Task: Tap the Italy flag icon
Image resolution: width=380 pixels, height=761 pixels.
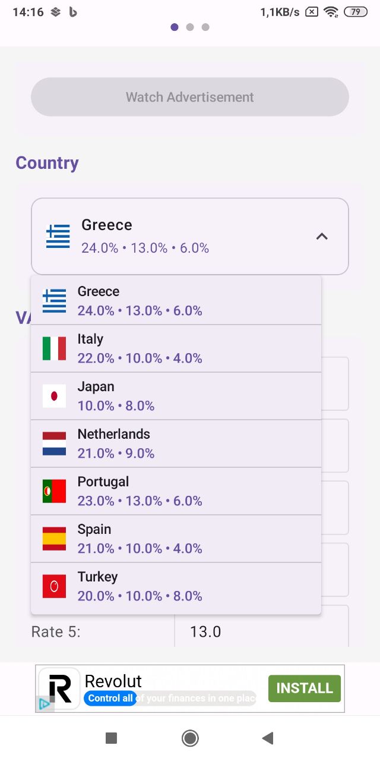Action: pyautogui.click(x=54, y=348)
